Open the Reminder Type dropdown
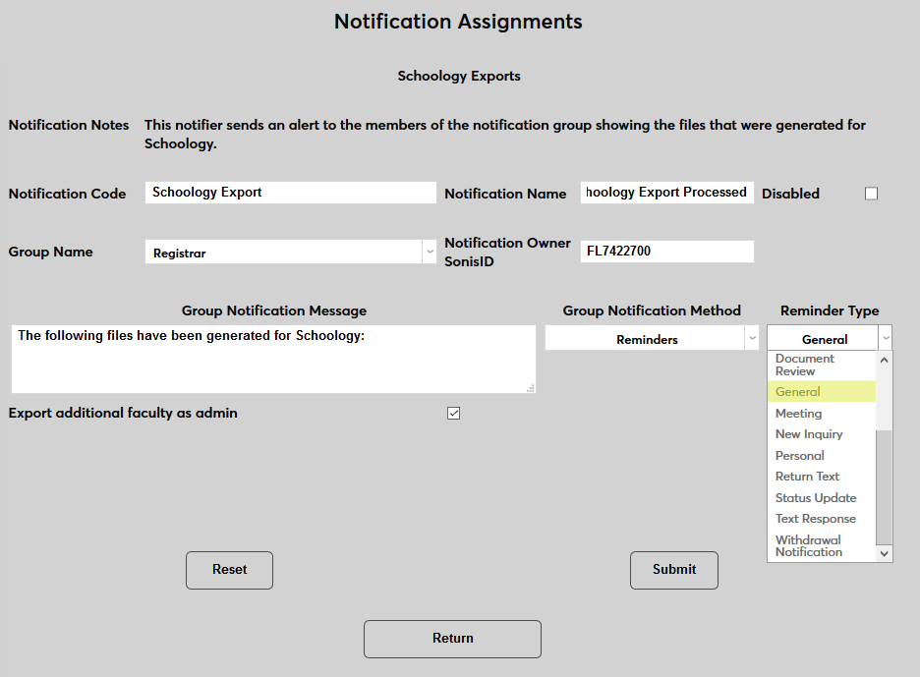This screenshot has width=920, height=677. 885,336
